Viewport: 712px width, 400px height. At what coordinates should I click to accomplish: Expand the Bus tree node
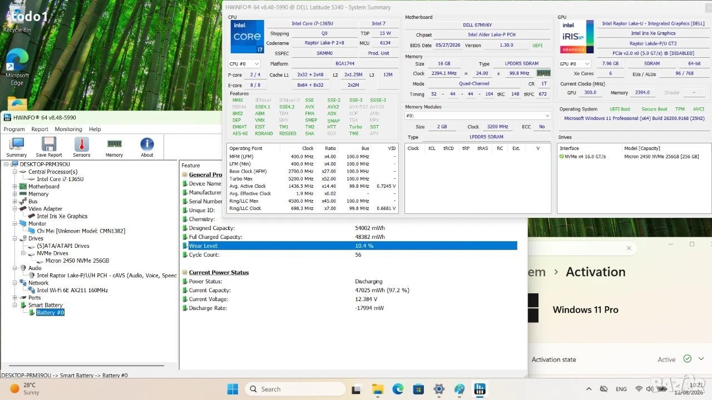15,202
